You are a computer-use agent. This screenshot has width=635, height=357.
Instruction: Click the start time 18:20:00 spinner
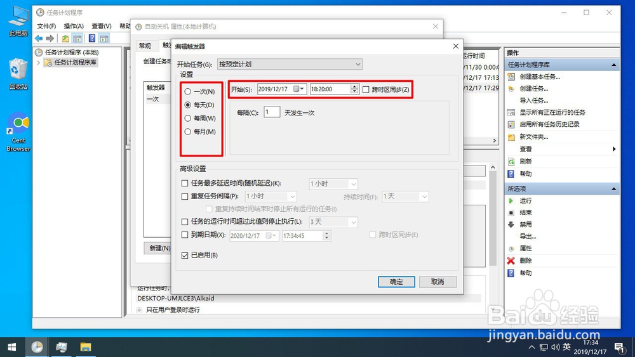pos(354,89)
